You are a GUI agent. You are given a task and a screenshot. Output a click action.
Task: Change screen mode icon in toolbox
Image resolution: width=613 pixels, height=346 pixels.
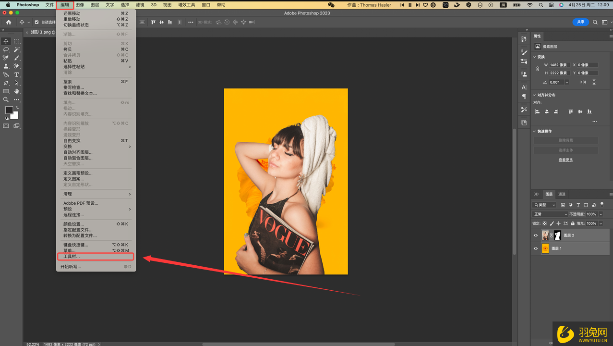[17, 126]
